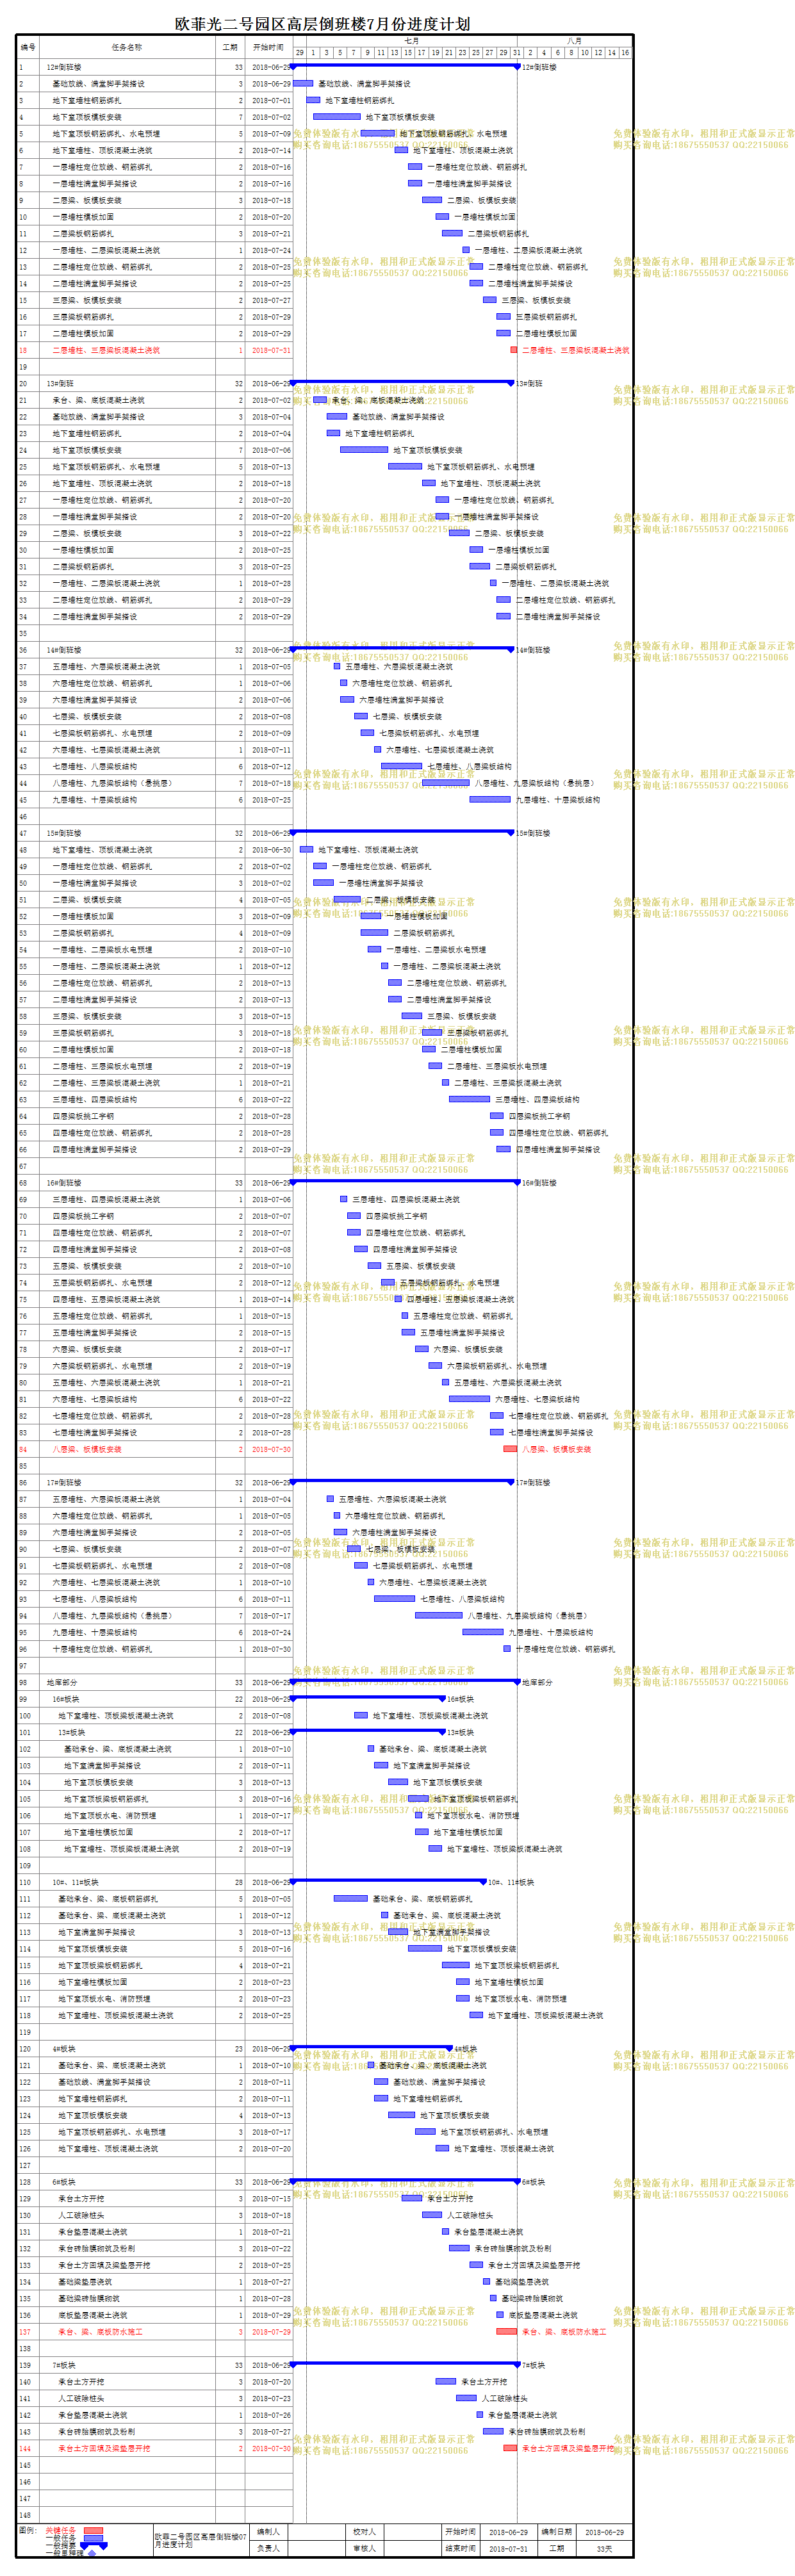The height and width of the screenshot is (2576, 795).
Task: Click the blue 一般任务 legend swatch
Action: coord(93,2538)
